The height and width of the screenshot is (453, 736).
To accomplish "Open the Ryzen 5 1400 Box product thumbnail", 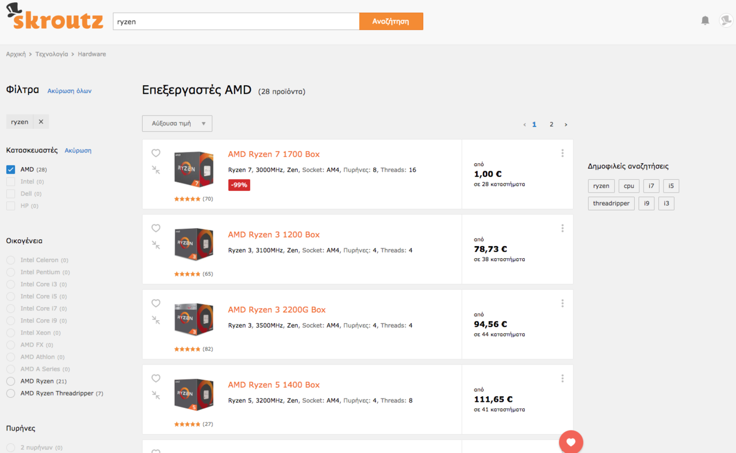I will coord(194,394).
